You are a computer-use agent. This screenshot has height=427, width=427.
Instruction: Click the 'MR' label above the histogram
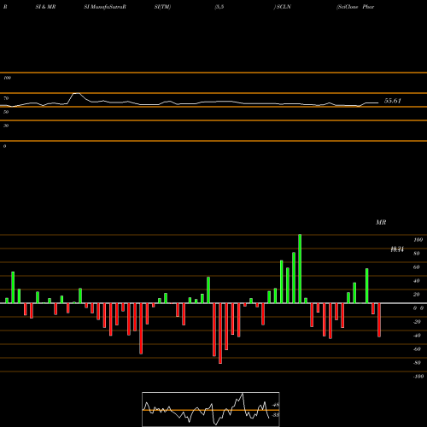click(x=381, y=222)
